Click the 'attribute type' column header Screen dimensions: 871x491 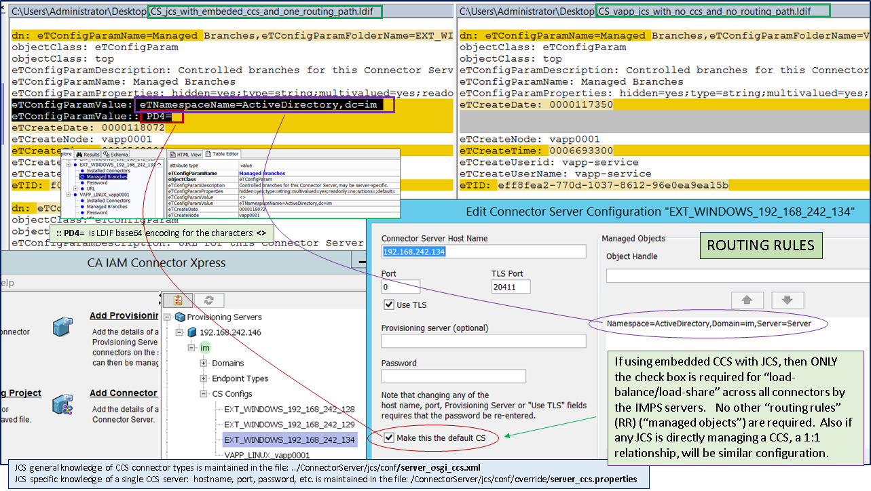point(202,165)
